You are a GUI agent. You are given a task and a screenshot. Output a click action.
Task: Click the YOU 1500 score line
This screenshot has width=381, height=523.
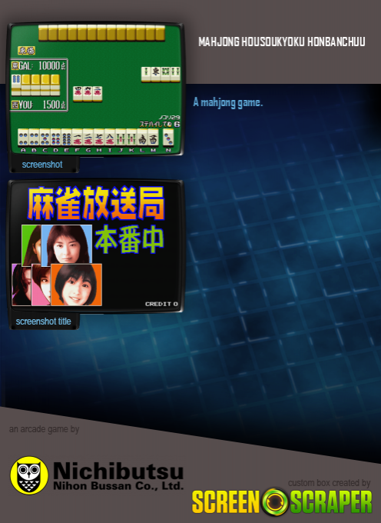[x=39, y=105]
